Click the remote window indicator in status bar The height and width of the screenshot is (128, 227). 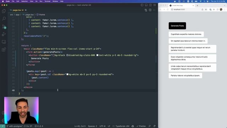tap(2, 126)
